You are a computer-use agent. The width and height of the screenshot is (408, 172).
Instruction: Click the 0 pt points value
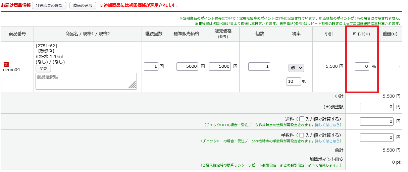click(x=396, y=162)
